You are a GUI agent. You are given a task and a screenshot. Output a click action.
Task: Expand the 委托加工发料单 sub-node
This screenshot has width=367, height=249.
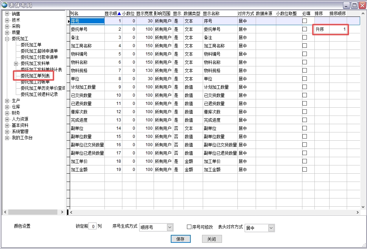[16, 64]
